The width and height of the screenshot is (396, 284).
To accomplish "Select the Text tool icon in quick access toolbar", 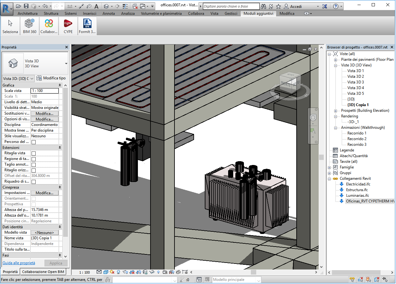I will [x=97, y=6].
